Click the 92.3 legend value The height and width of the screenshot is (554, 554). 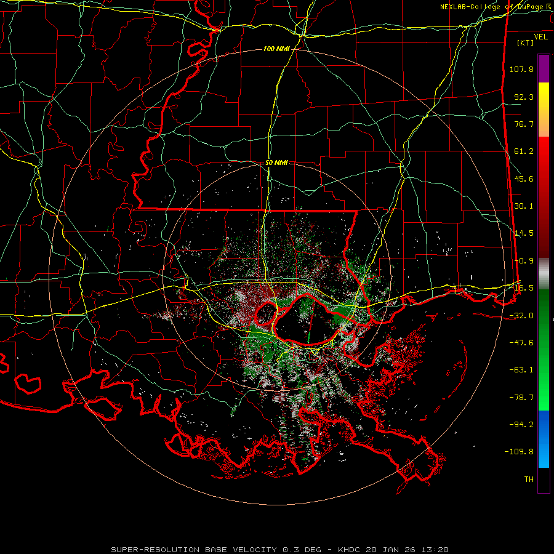pyautogui.click(x=524, y=97)
